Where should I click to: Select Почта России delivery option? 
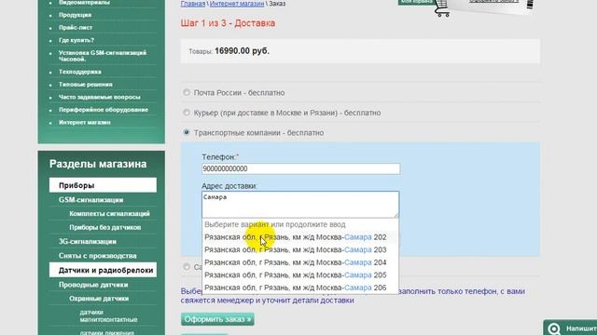187,92
